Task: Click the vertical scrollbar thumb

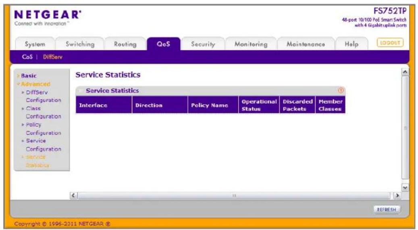Action: (x=405, y=128)
